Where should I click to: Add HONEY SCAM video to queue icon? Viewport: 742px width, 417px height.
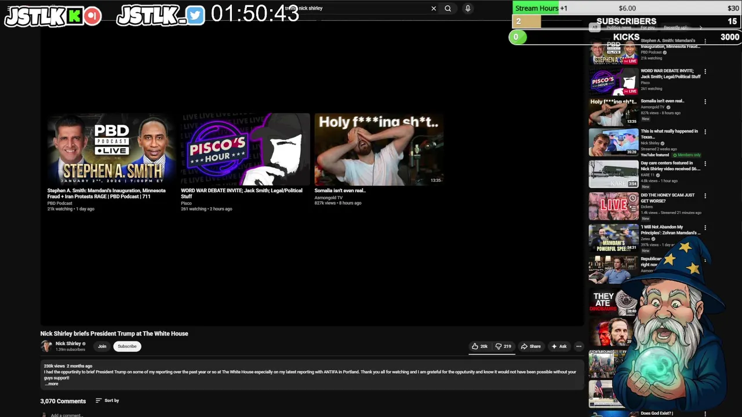tap(632, 207)
